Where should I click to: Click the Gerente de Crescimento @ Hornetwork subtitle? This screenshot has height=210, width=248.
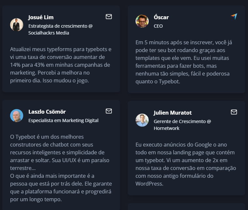(182, 125)
